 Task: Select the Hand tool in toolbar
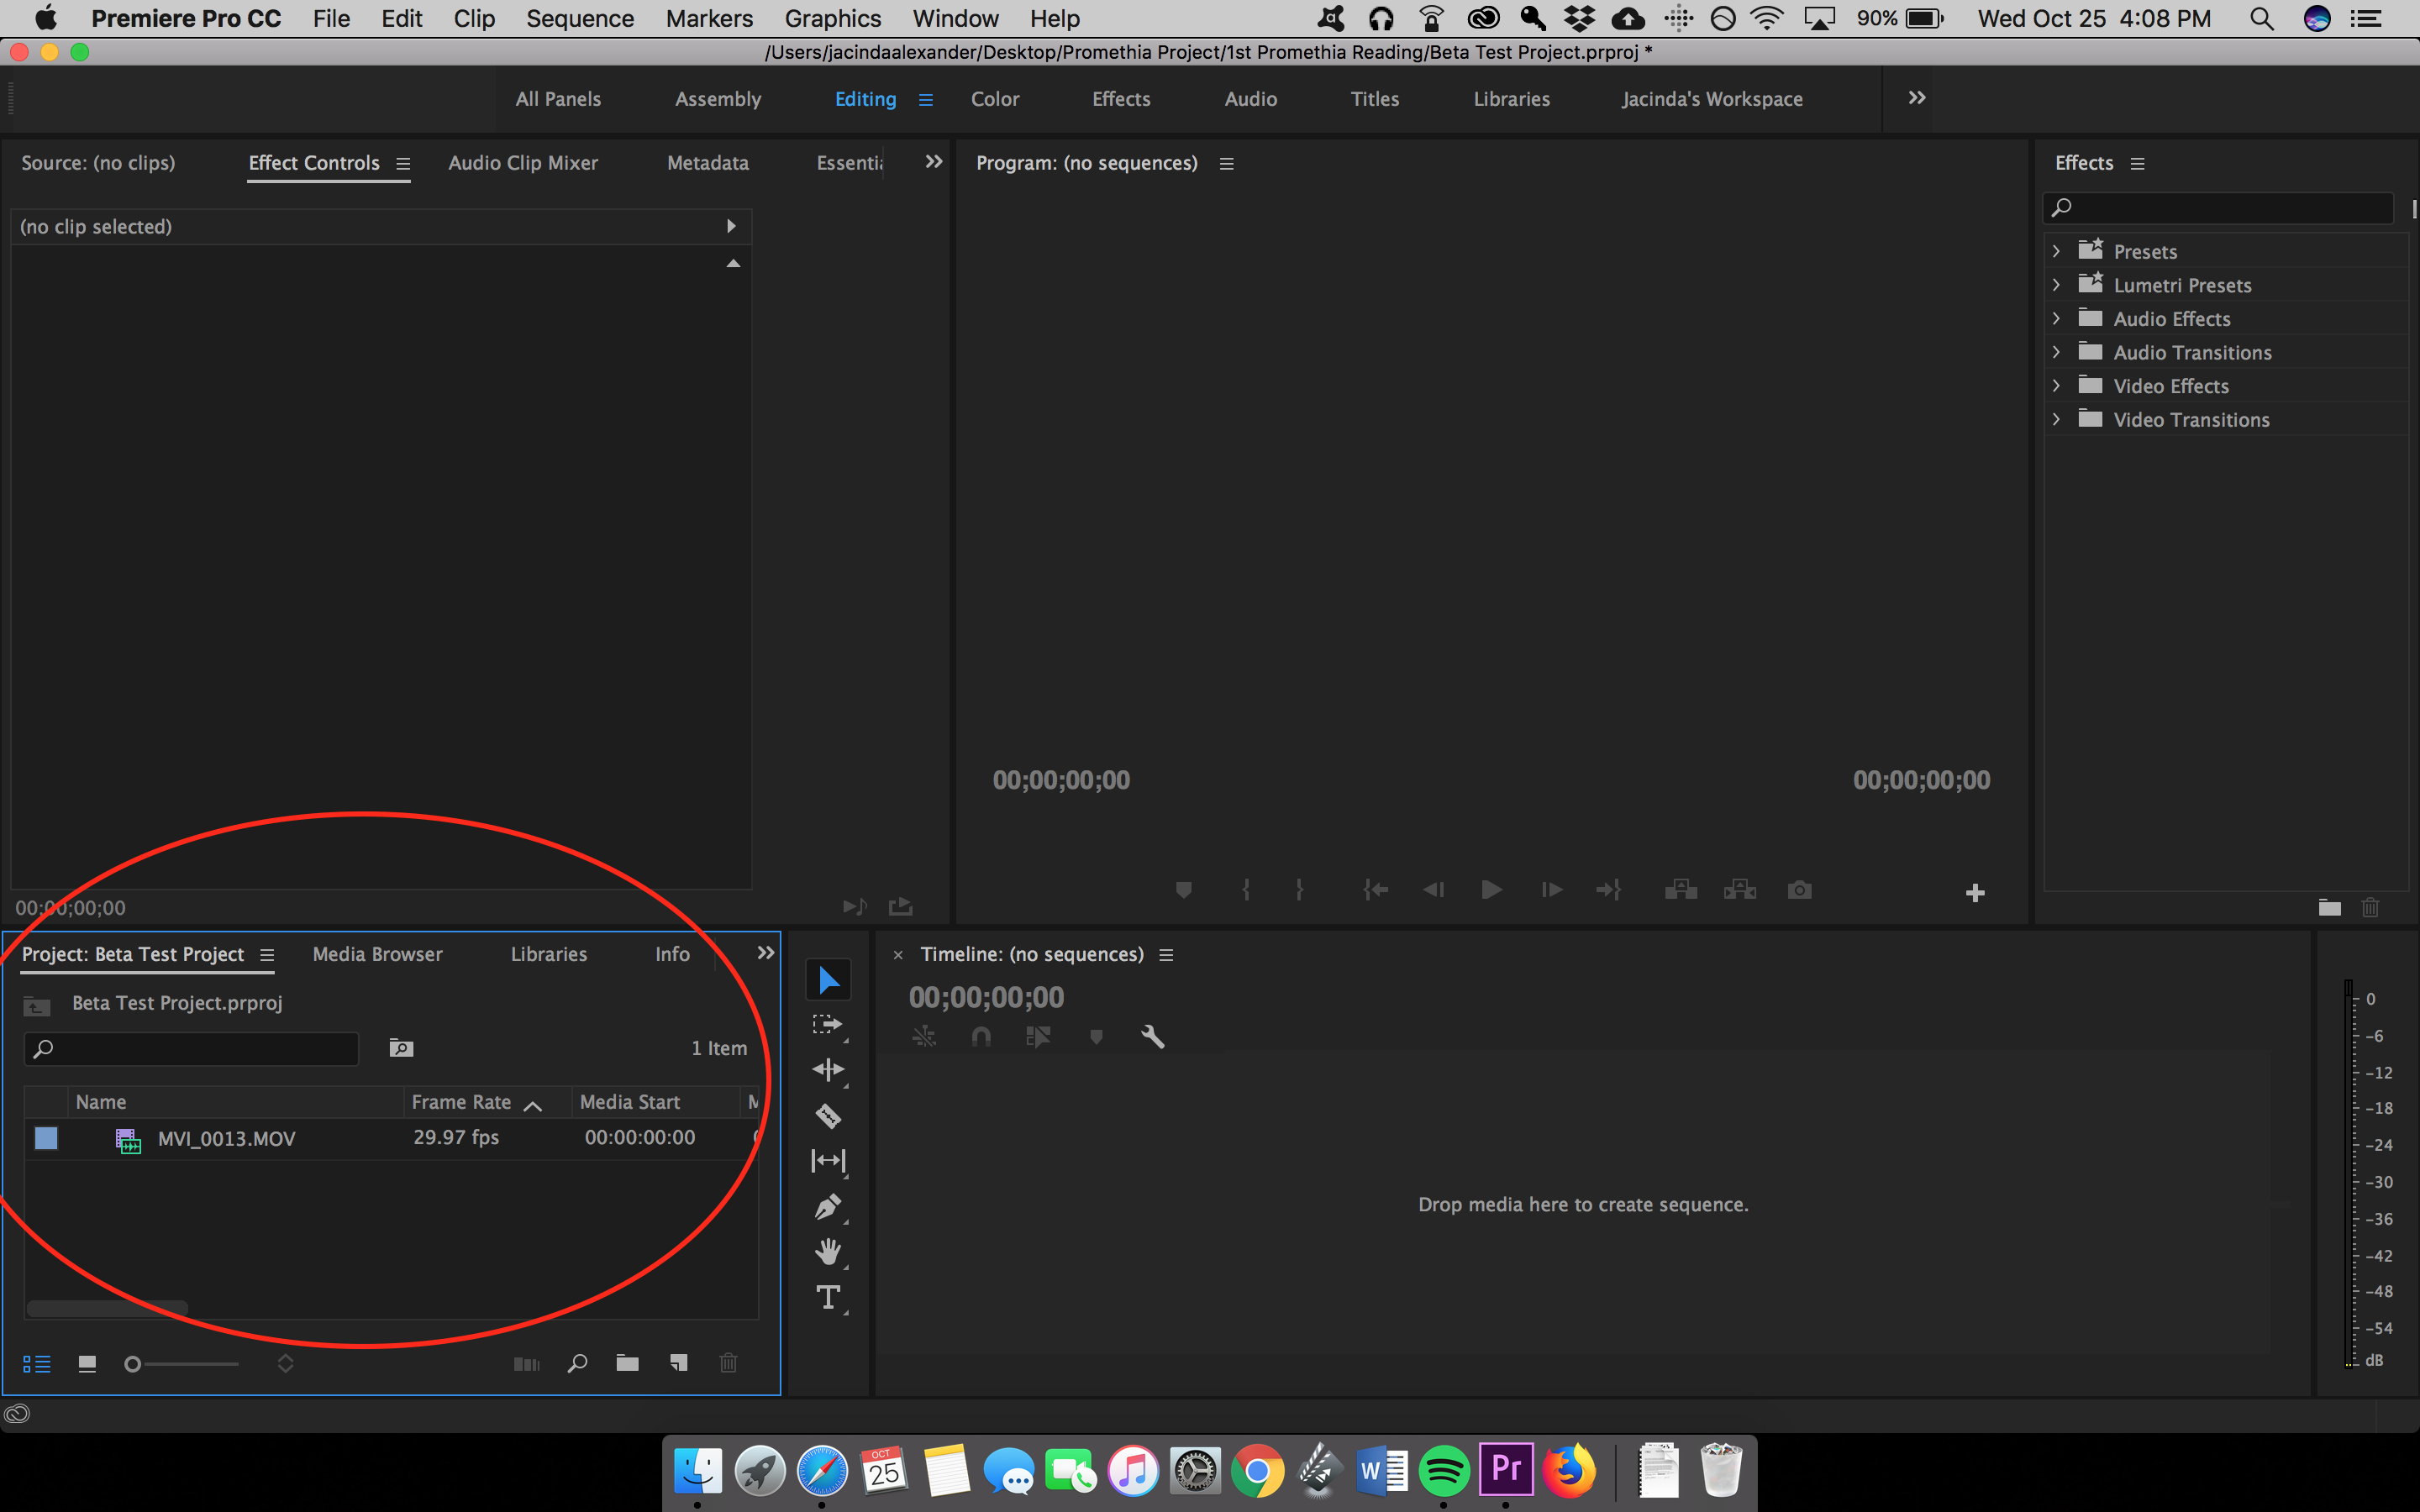click(x=828, y=1249)
